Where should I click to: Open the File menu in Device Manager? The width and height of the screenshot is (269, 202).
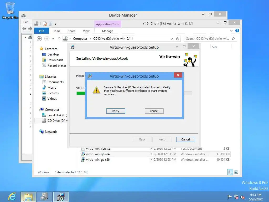[26, 22]
